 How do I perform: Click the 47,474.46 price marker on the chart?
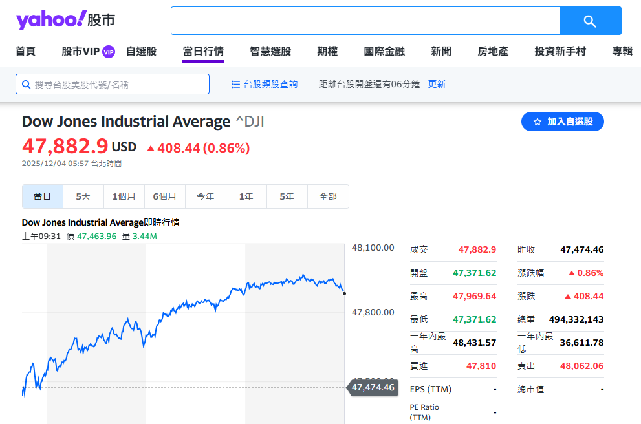tap(373, 388)
